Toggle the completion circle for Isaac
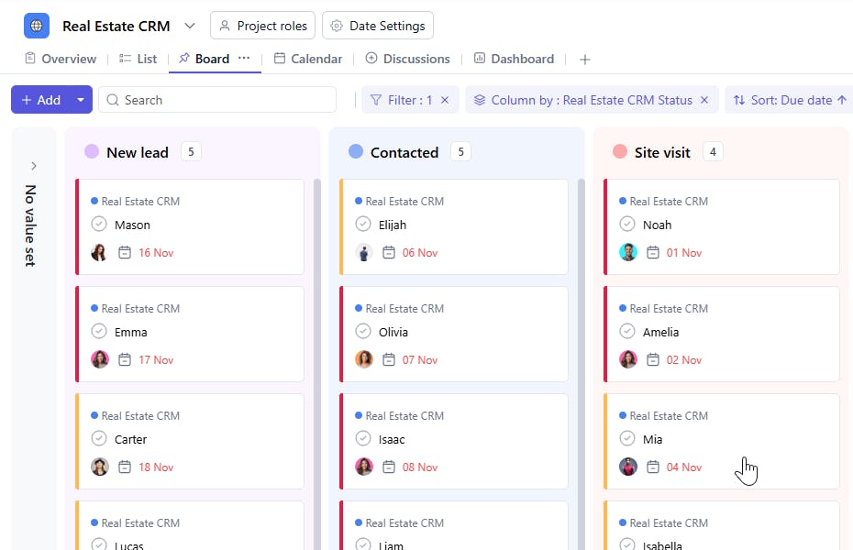853x550 pixels. (x=363, y=438)
